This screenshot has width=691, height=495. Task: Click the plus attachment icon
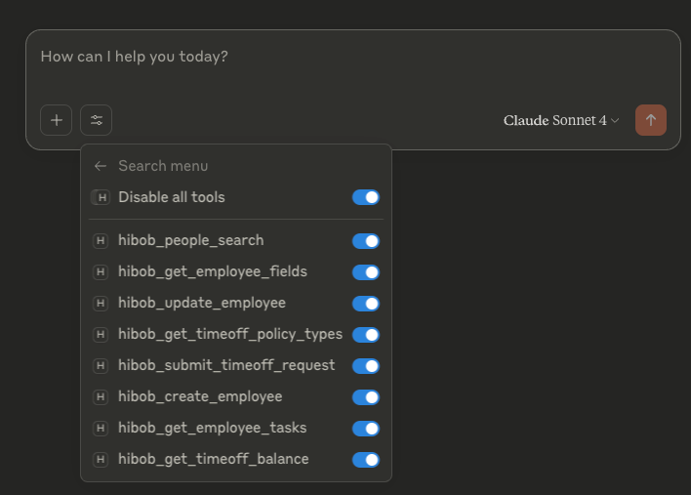[56, 120]
